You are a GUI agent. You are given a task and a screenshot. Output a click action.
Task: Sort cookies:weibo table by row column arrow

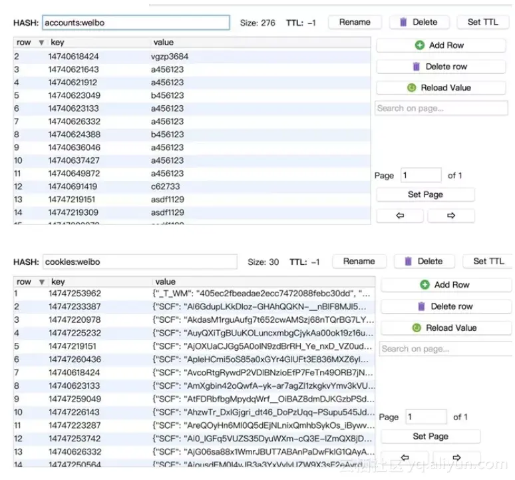tap(42, 282)
